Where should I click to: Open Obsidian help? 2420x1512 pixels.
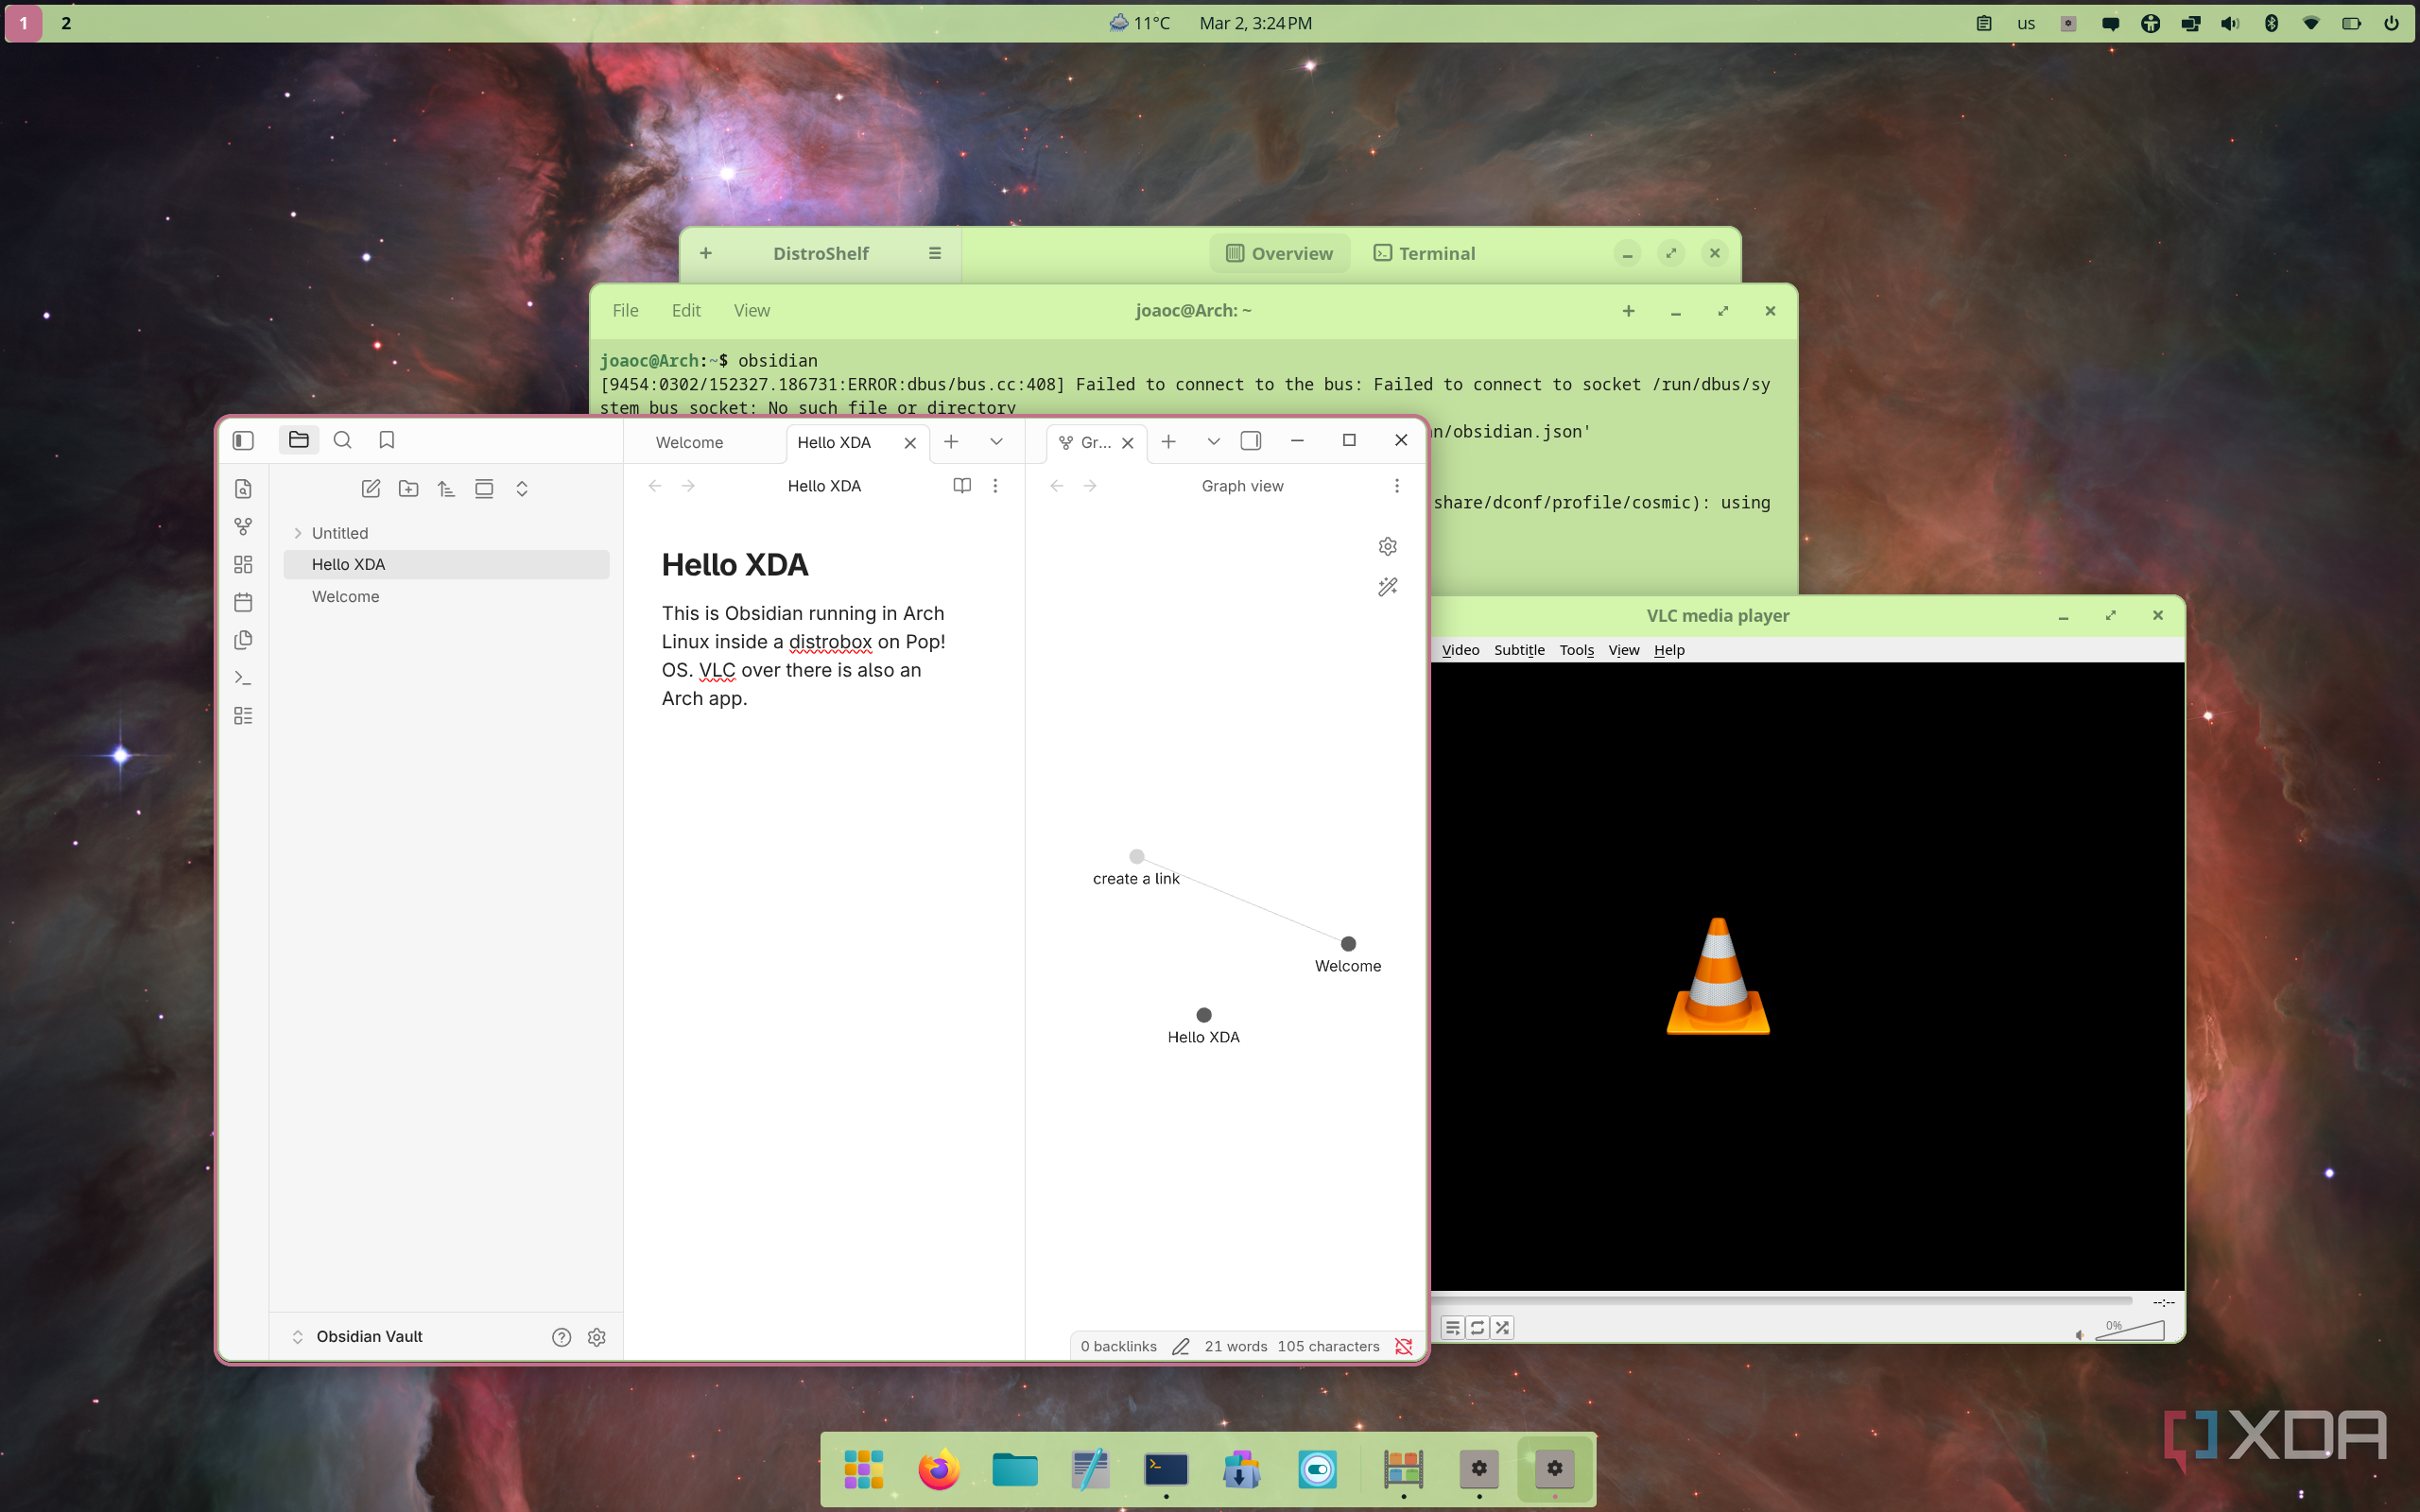[x=562, y=1338]
